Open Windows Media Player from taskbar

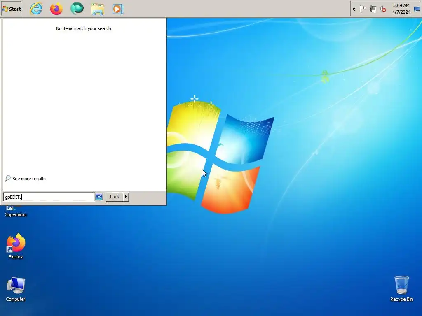click(x=117, y=9)
